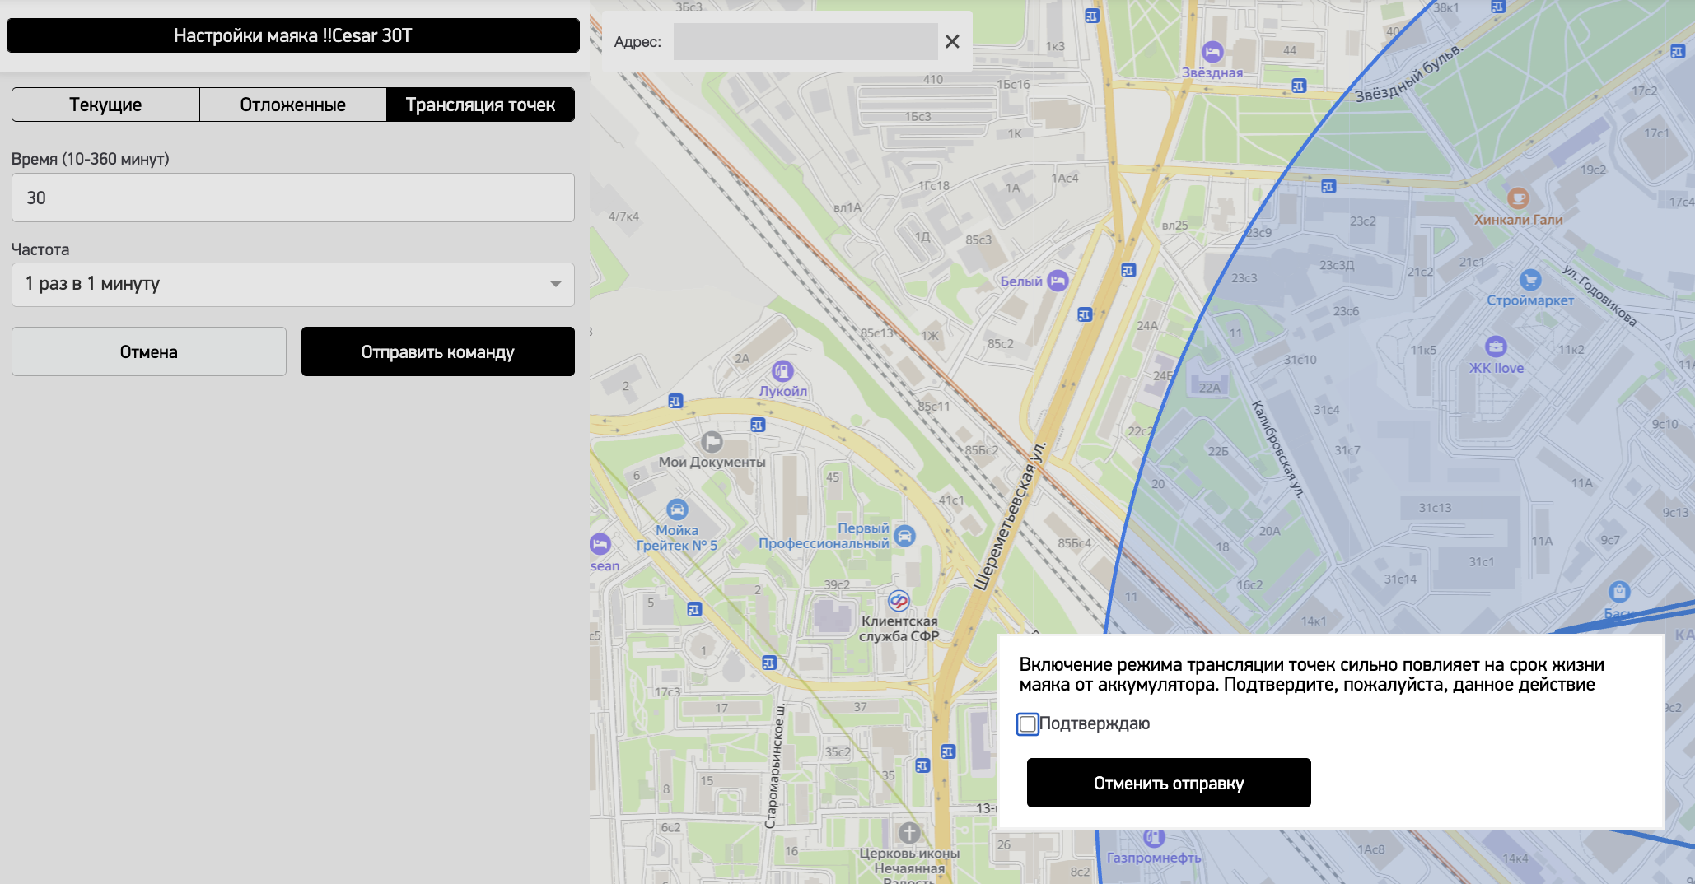The height and width of the screenshot is (884, 1695).
Task: Select the Трансляция точек tab
Action: tap(480, 105)
